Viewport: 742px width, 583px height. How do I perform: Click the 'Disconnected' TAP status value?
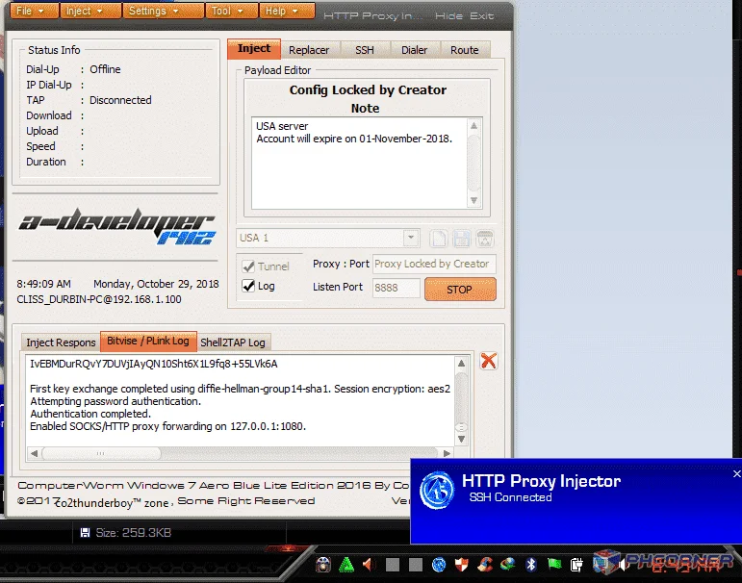click(120, 100)
